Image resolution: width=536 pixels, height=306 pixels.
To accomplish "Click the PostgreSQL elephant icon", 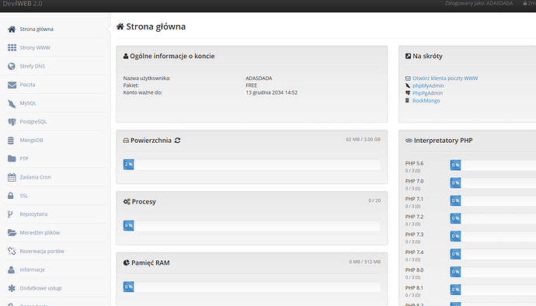I will (x=12, y=122).
